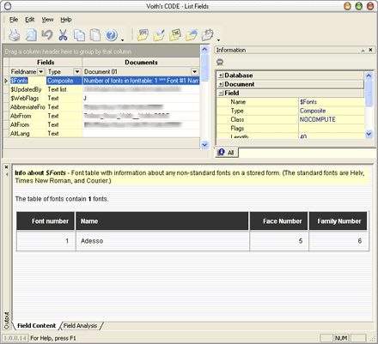Viewport: 378px width, 344px height.
Task: Collapse the Field section in Information
Action: tap(221, 94)
